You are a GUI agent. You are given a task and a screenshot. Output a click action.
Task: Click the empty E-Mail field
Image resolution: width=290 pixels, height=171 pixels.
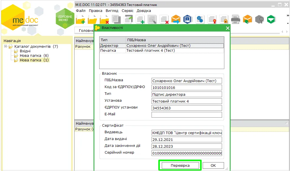(187, 115)
